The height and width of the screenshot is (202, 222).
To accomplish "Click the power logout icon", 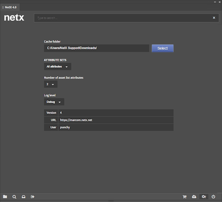I will click(x=213, y=197).
